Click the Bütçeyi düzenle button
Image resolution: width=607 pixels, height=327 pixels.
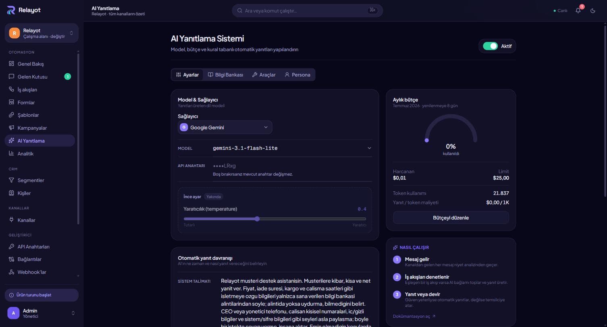tap(451, 217)
